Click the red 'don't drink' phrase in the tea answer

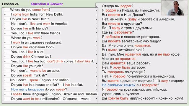point(55,61)
